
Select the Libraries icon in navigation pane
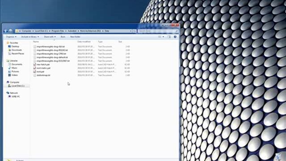[x=8, y=61]
